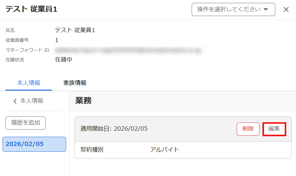This screenshot has width=296, height=176.
Task: Click the caret arrow in operation selector
Action: point(266,9)
